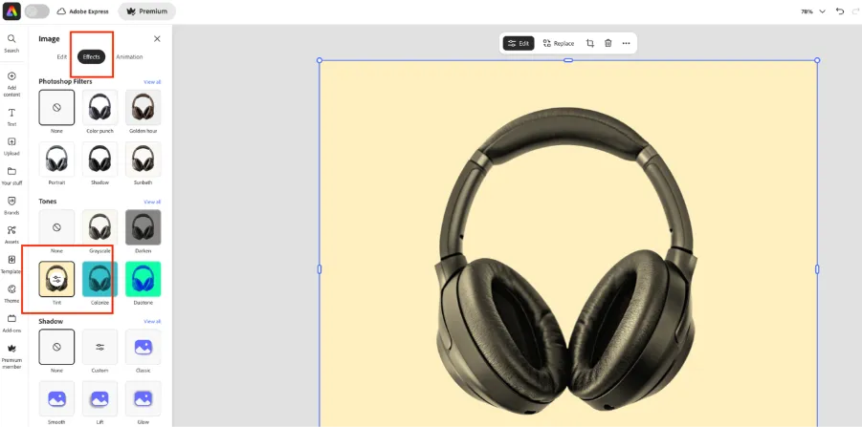This screenshot has height=427, width=862.
Task: Click the top-left corner resize handle
Action: click(x=320, y=60)
